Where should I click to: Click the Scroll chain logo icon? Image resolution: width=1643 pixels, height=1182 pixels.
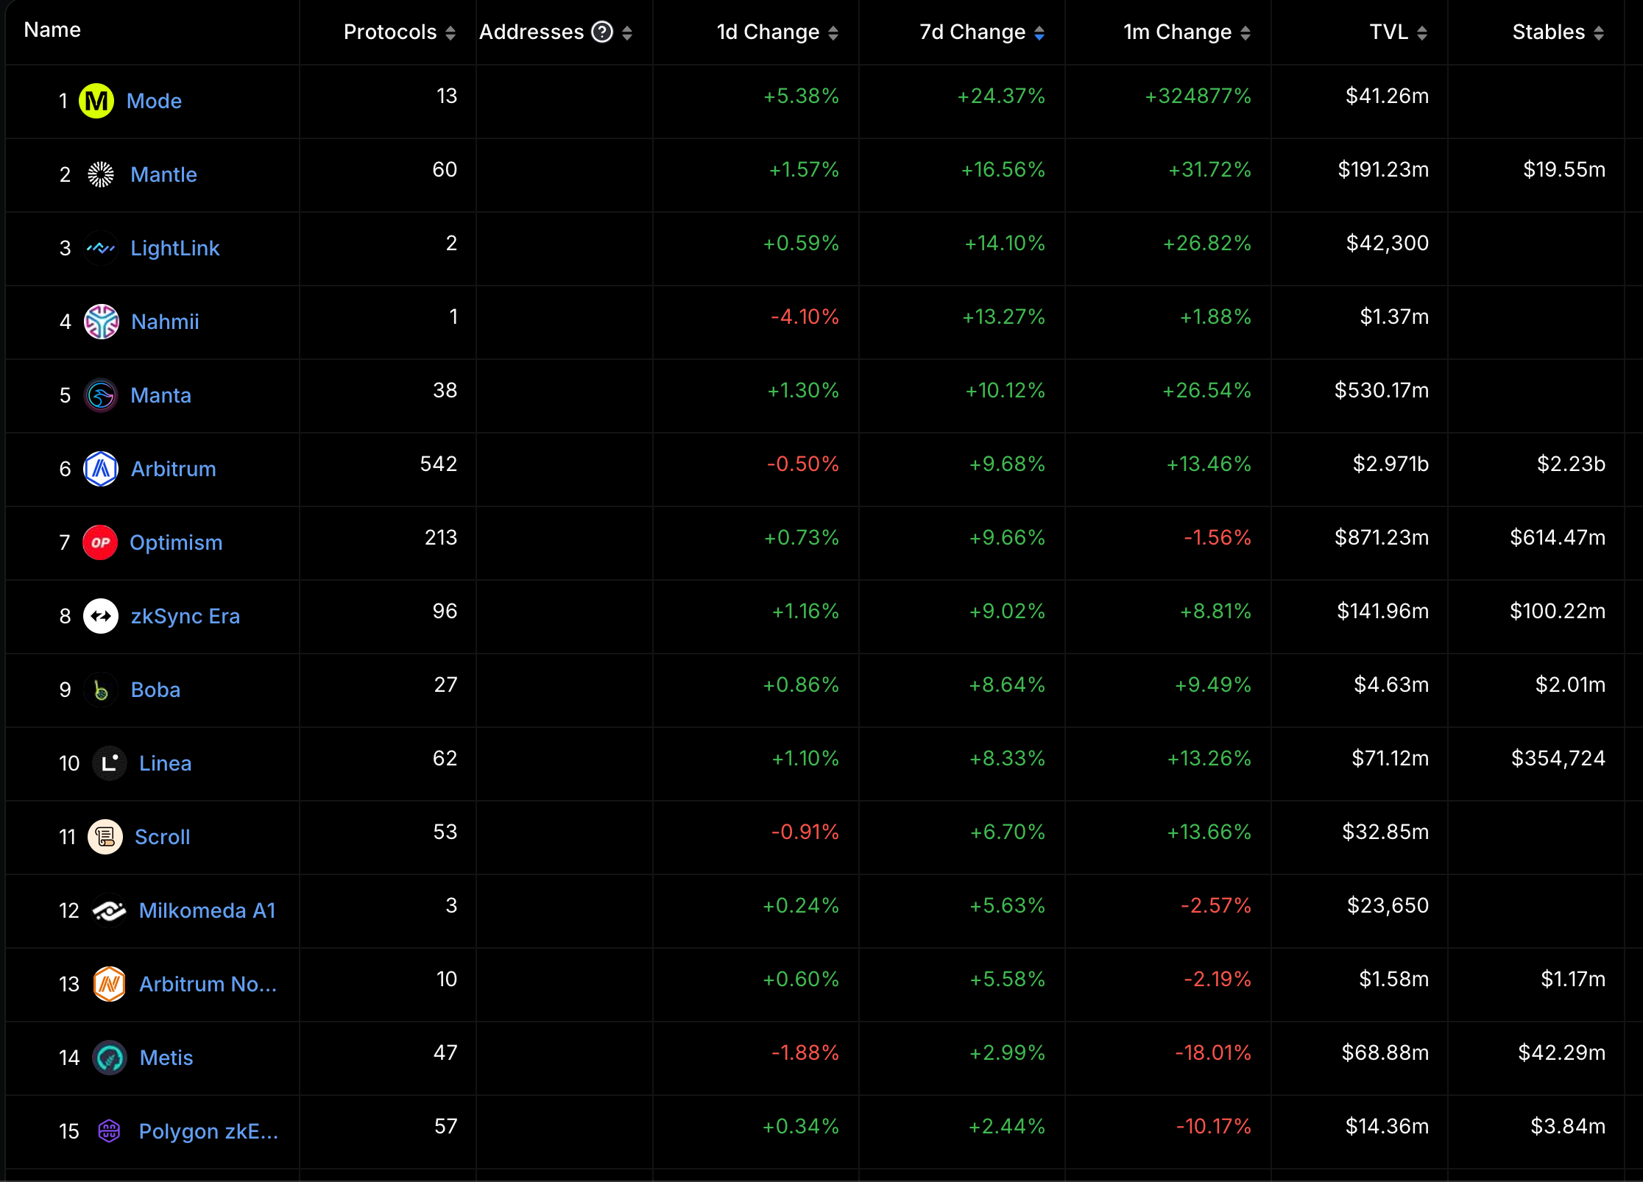(x=105, y=837)
